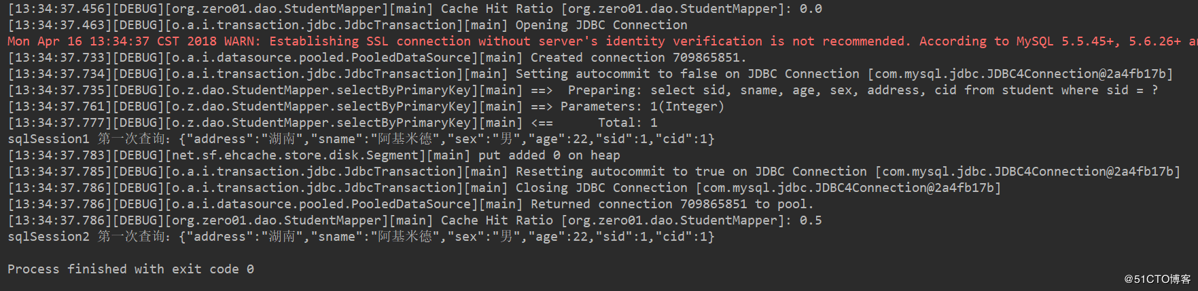Screen dimensions: 1198x291
Task: Select the Setting autocommit to false line
Action: coord(591,74)
